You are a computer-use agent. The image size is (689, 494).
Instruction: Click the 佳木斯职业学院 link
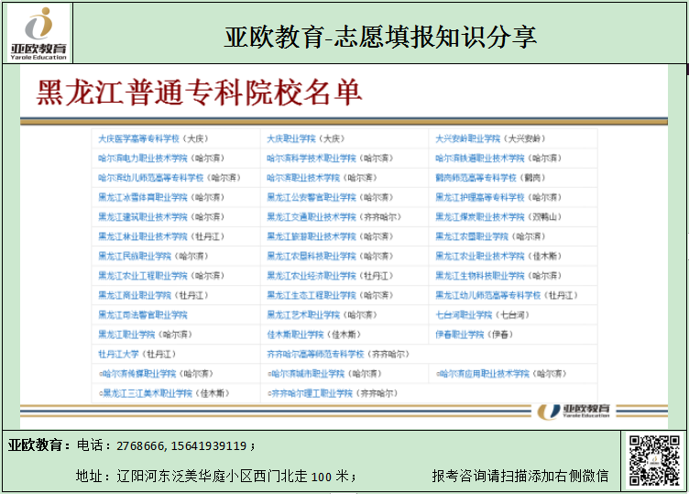click(295, 335)
